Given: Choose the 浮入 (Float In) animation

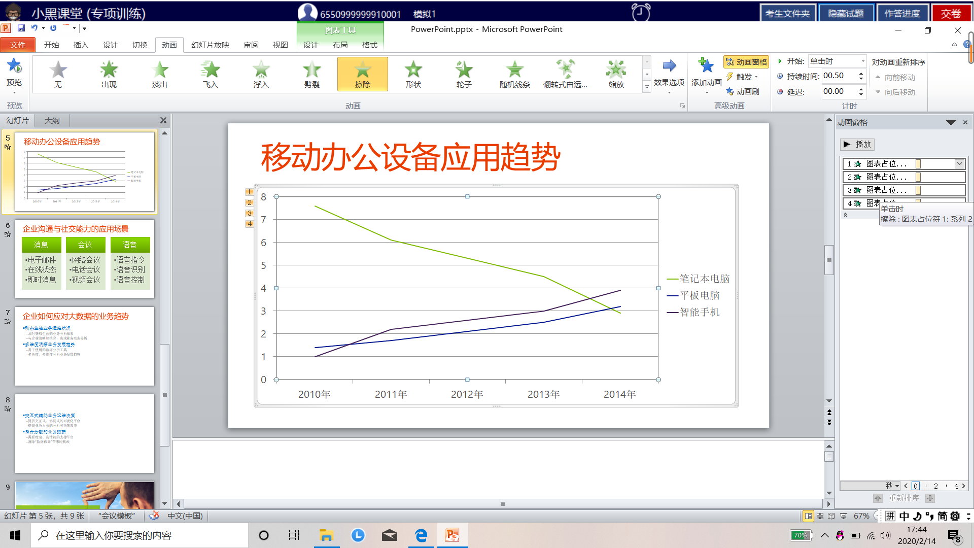Looking at the screenshot, I should pos(261,74).
